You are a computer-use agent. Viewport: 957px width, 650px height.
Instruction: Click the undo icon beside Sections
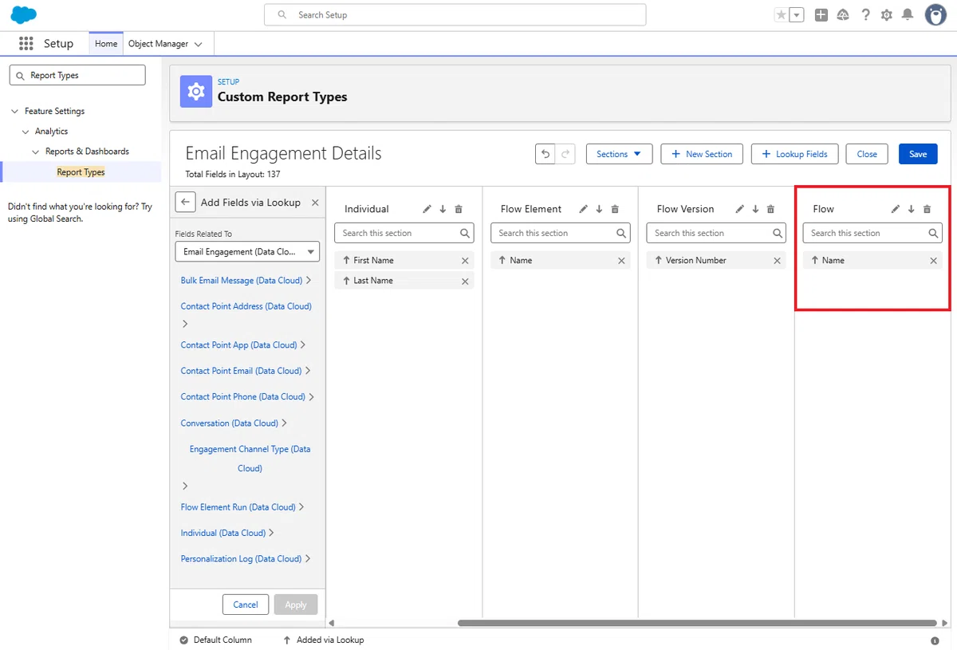coord(545,154)
